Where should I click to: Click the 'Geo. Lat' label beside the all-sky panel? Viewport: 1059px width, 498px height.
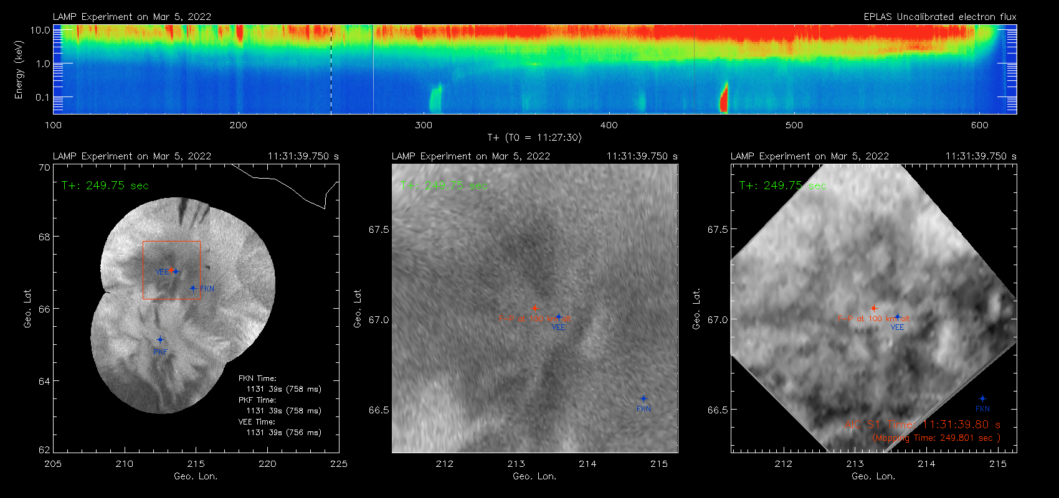[x=27, y=309]
